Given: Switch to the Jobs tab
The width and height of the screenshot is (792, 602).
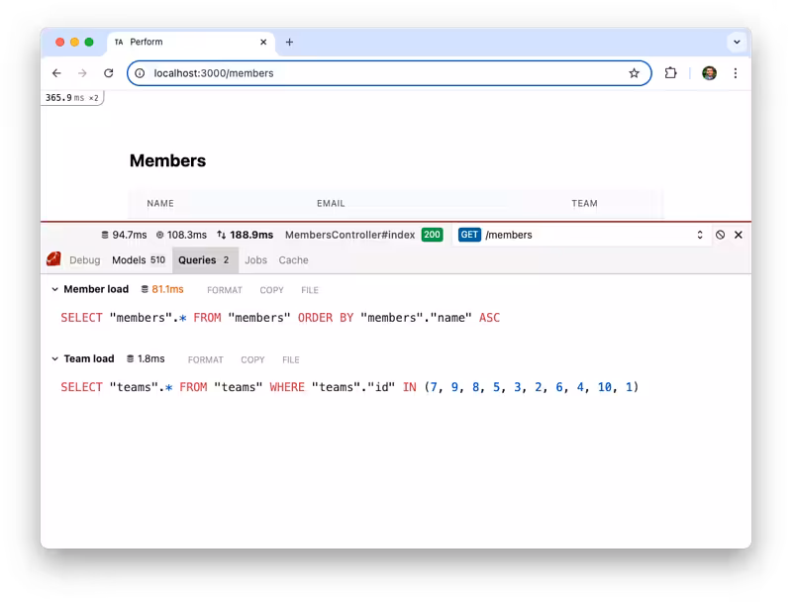Looking at the screenshot, I should click(x=256, y=260).
